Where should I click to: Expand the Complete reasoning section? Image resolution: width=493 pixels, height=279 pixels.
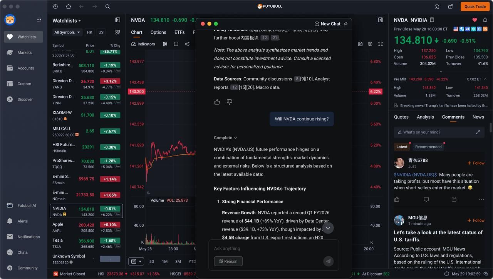click(226, 138)
